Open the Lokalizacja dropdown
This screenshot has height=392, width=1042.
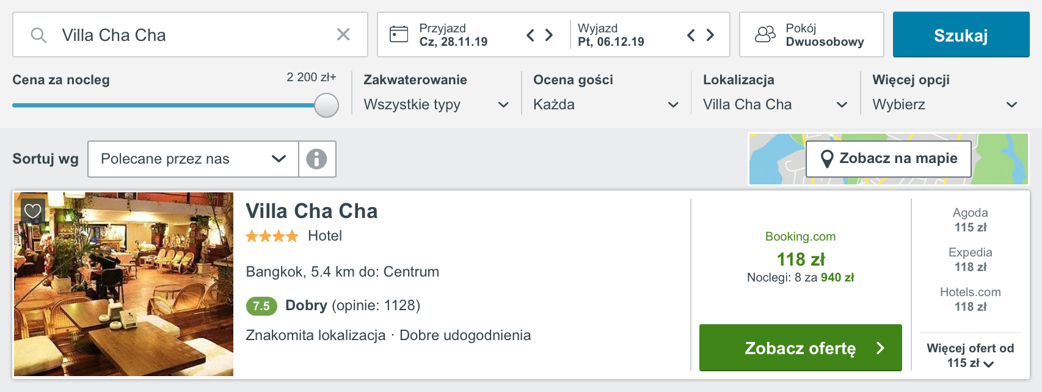click(x=775, y=104)
